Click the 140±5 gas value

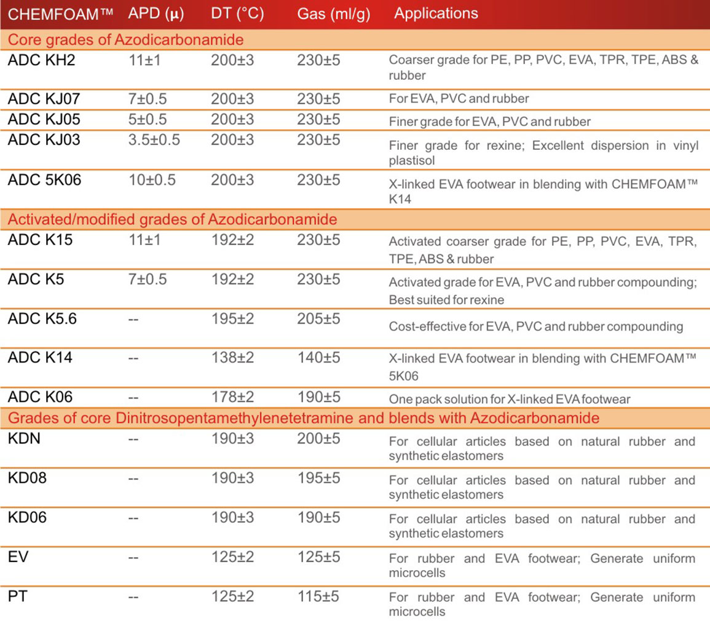pos(318,358)
